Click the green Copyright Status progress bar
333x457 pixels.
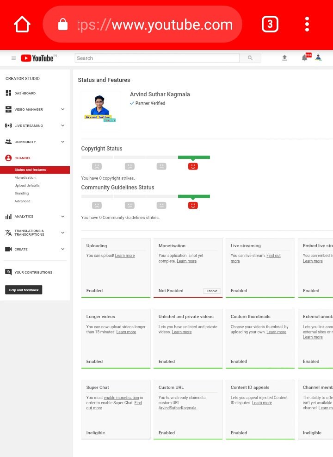[194, 157]
